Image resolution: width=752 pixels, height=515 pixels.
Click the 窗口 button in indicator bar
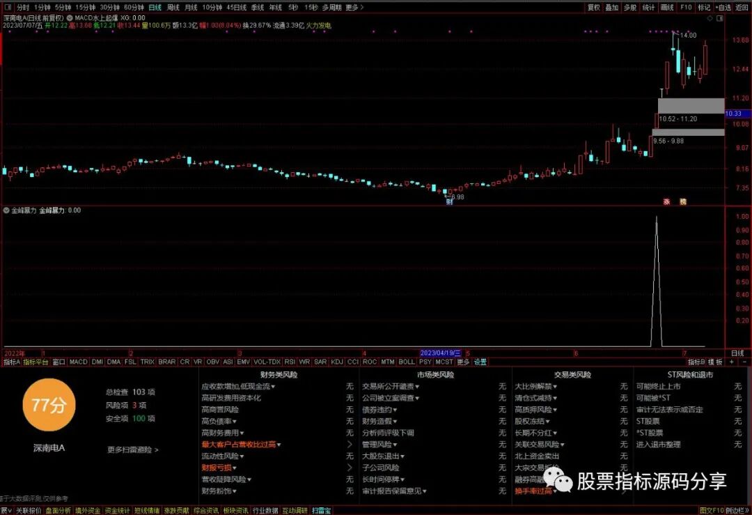point(59,362)
